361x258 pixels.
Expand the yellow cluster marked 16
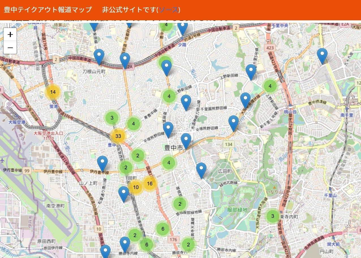point(150,183)
